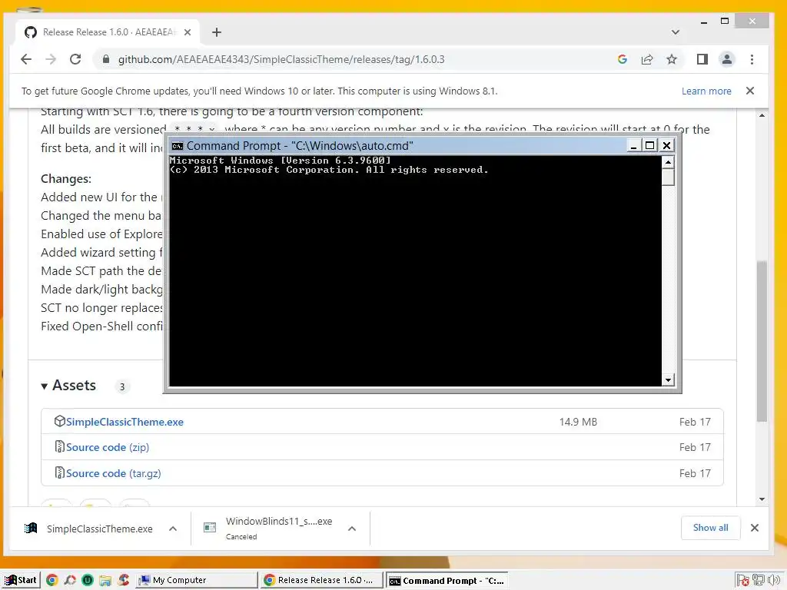Click the page scrollbar down arrow in Chrome

coord(762,499)
